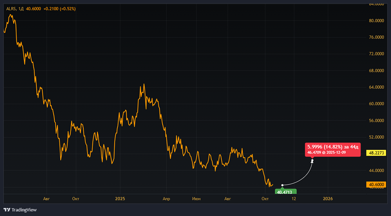The height and width of the screenshot is (216, 391).
Task: Click the orange 40.6000 current price label
Action: click(377, 184)
